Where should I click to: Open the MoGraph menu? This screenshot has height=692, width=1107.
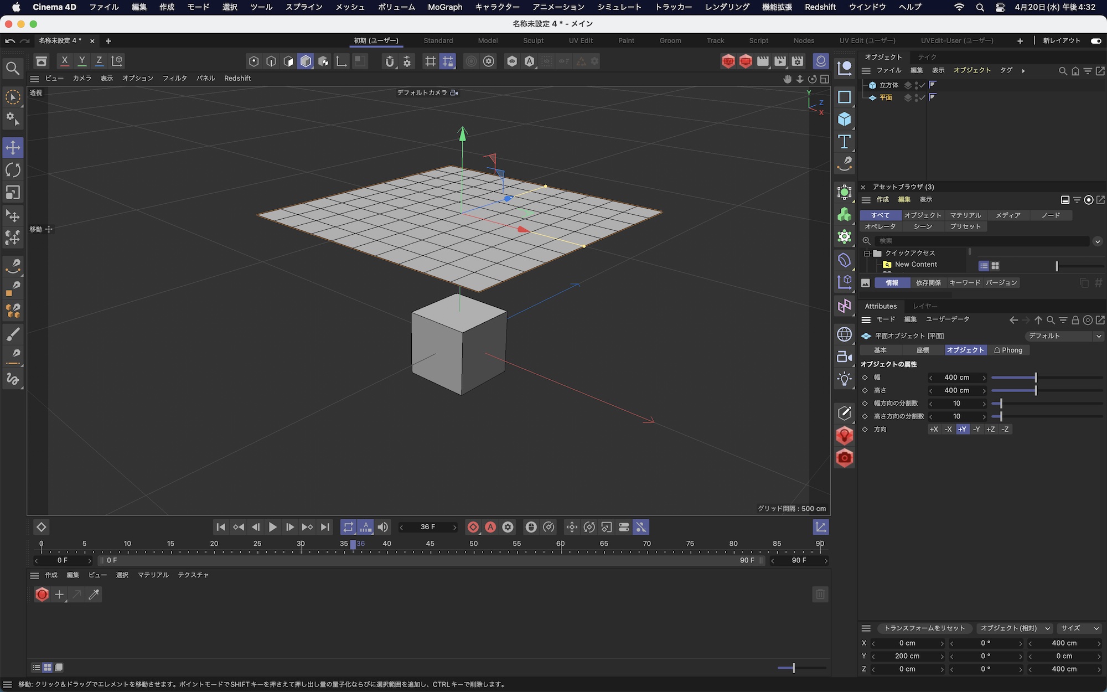(x=444, y=7)
